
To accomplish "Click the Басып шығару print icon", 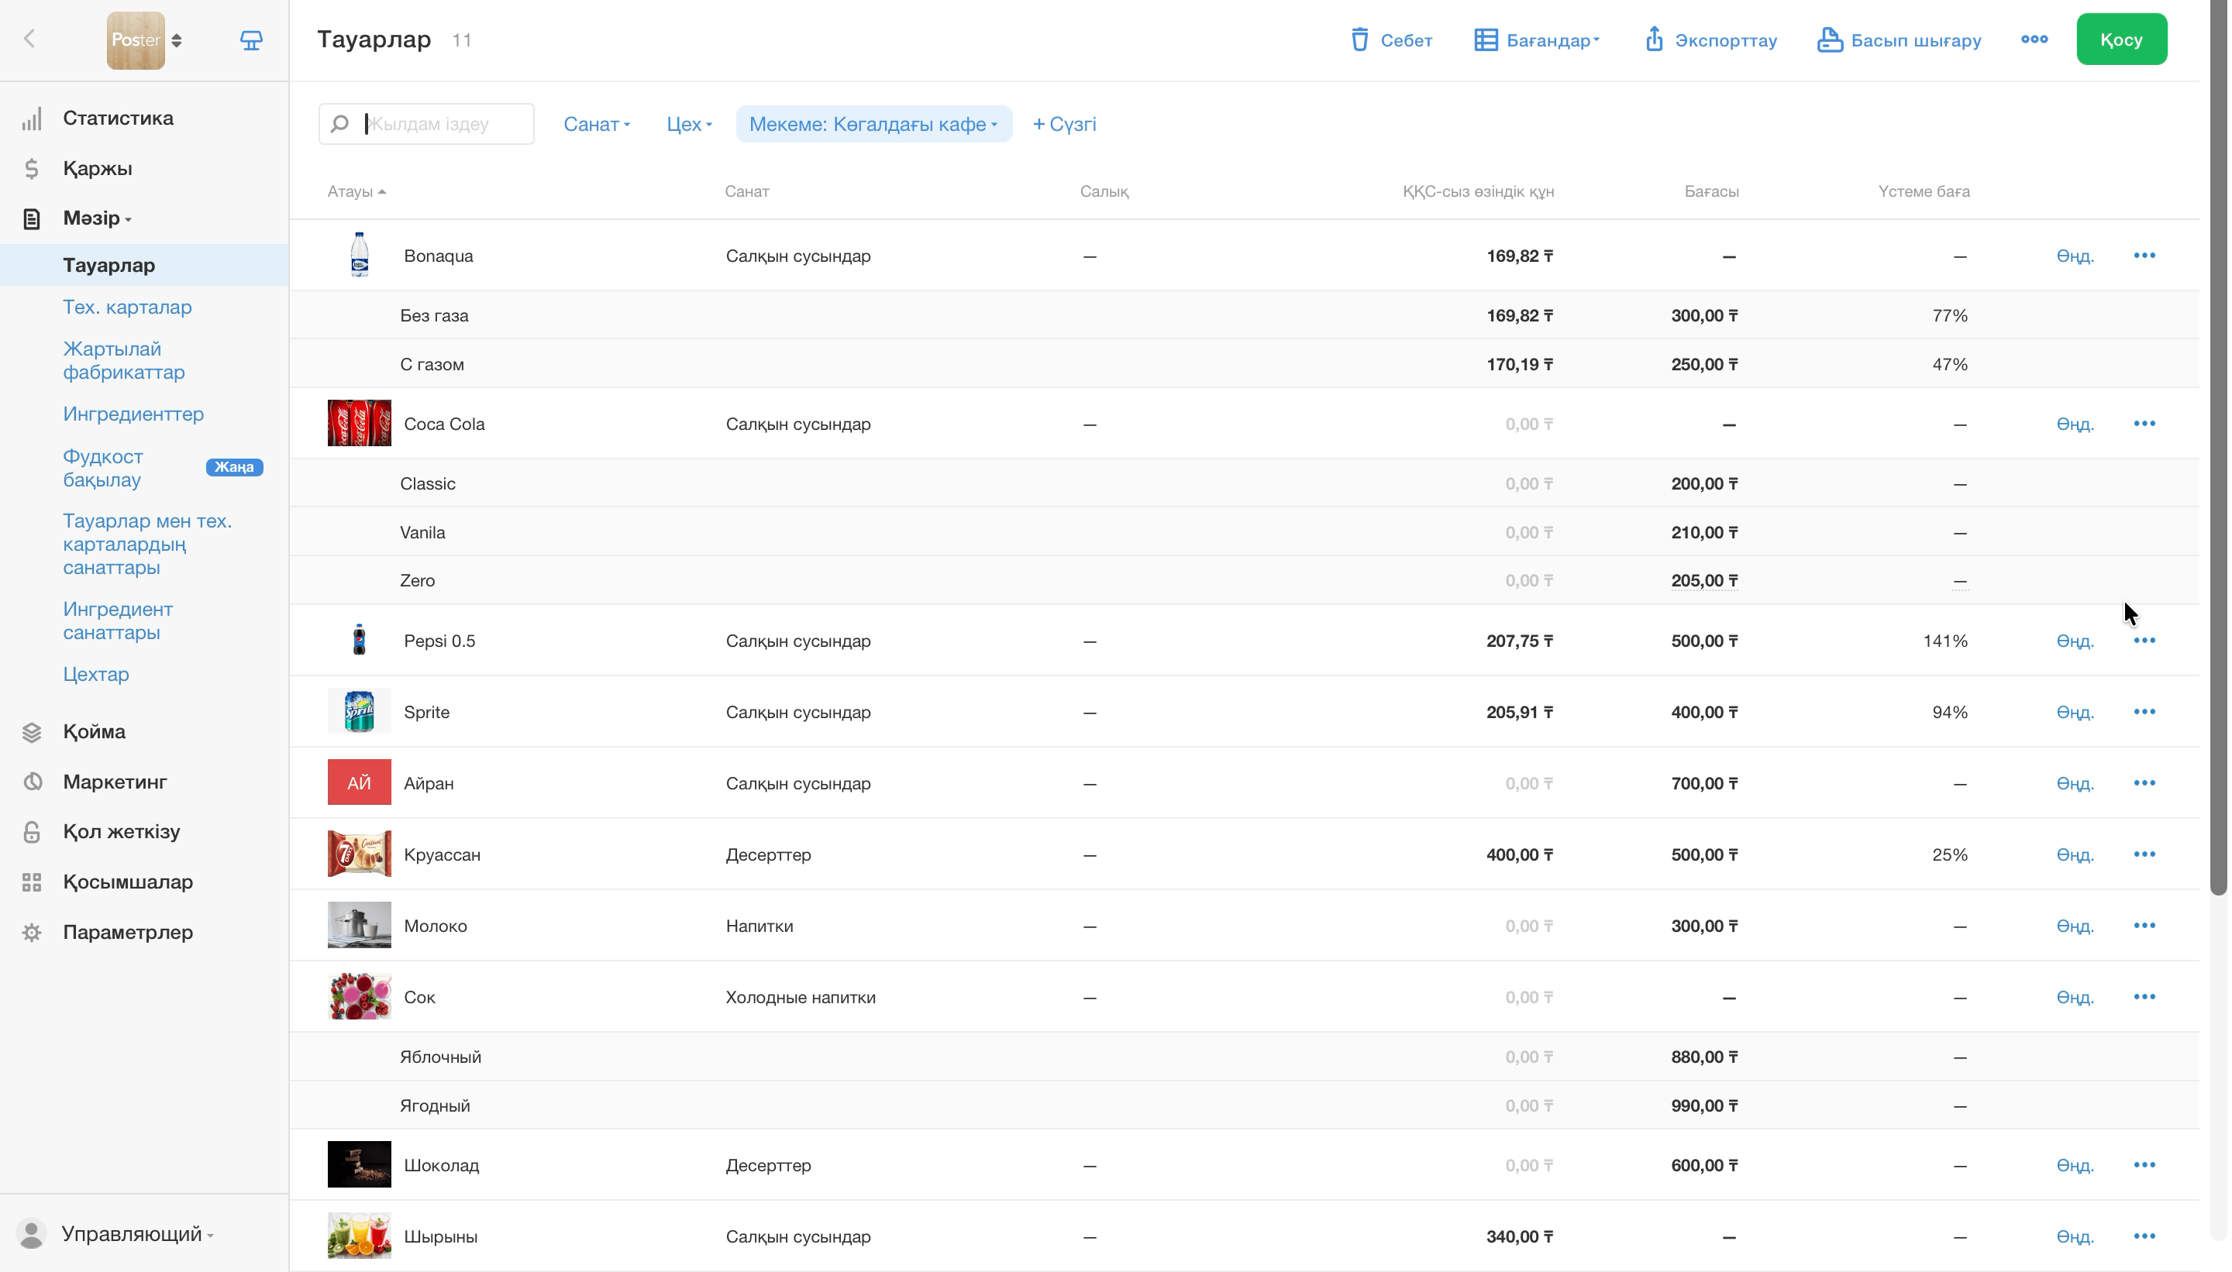I will (x=1829, y=40).
